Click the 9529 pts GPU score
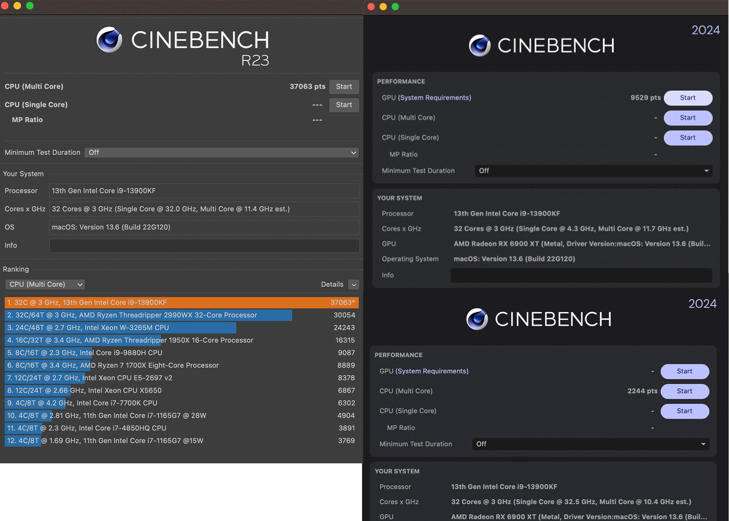This screenshot has width=729, height=521. [x=645, y=98]
